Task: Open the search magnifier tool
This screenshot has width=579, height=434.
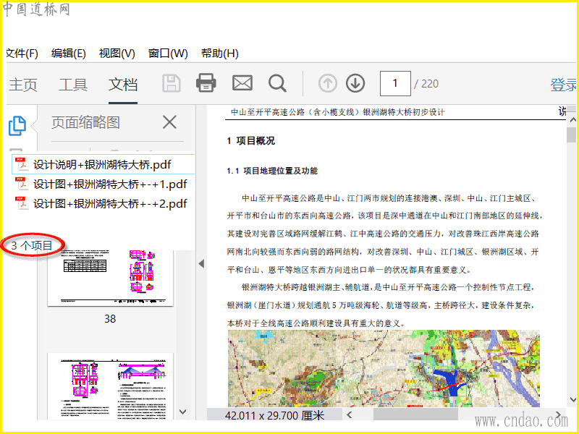Action: click(x=277, y=83)
